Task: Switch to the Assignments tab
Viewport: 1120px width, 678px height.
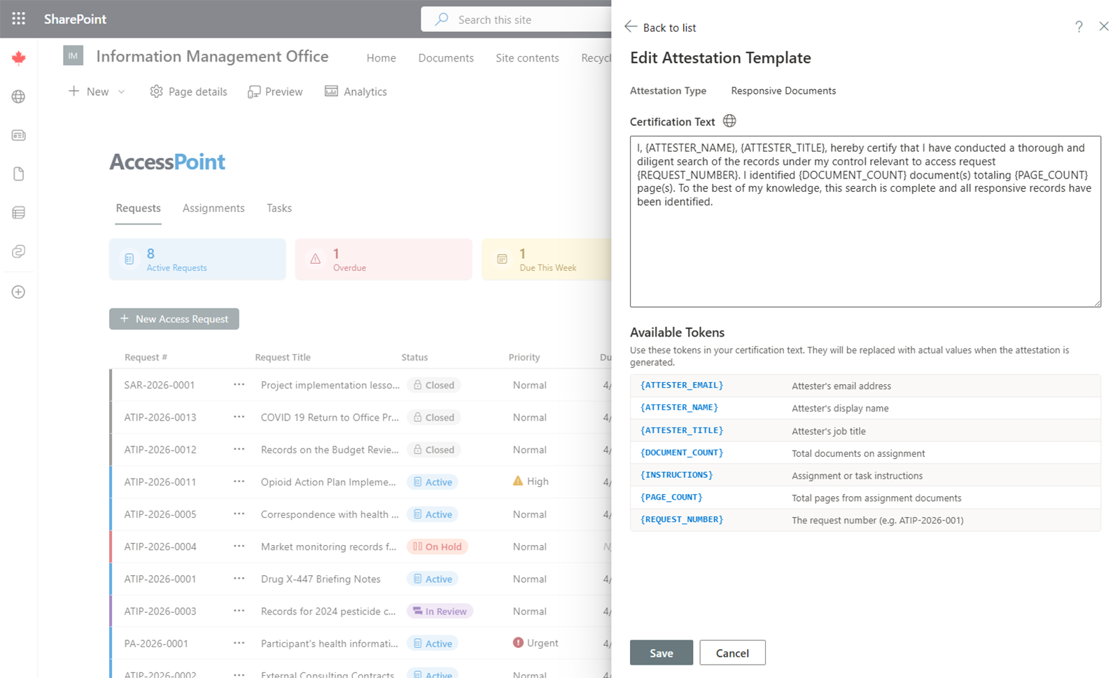Action: 213,208
